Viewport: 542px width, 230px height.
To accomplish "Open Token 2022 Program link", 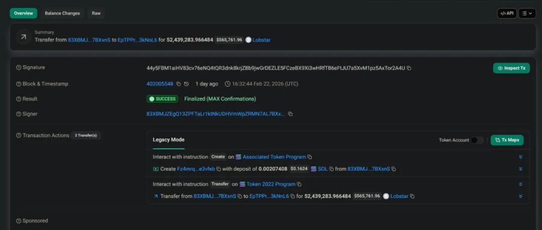I will coord(271,184).
